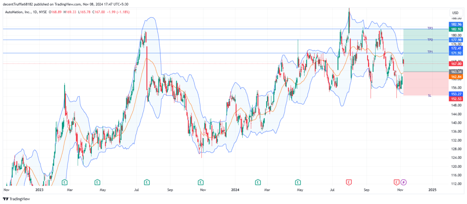Click the green earnings marker near May 2024

[x=298, y=182]
